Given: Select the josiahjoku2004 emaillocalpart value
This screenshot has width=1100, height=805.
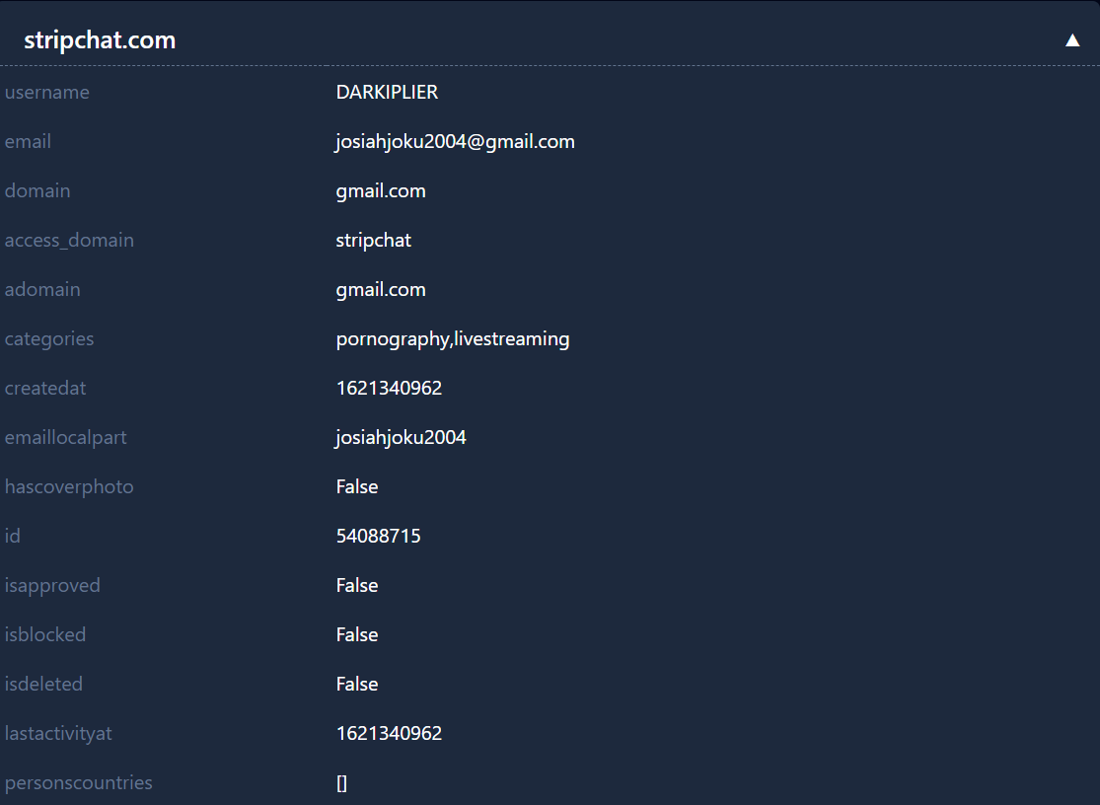Looking at the screenshot, I should [400, 438].
